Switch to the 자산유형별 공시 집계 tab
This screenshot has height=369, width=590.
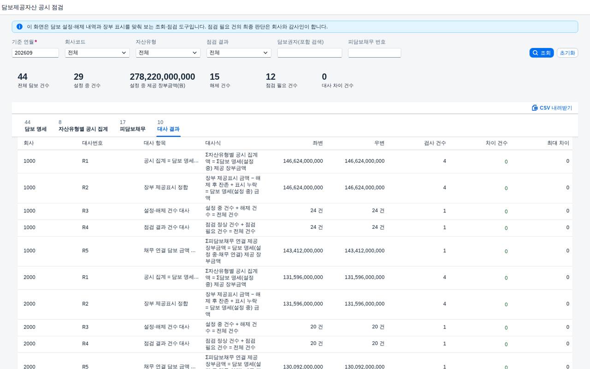pos(83,126)
